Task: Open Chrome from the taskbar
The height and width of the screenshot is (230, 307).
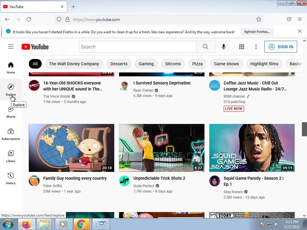Action: click(82, 224)
